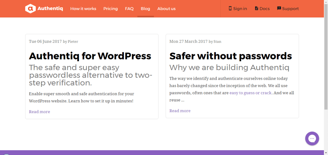Screen dimensions: 328x155
Task: Click author name Stan
Action: (x=218, y=42)
